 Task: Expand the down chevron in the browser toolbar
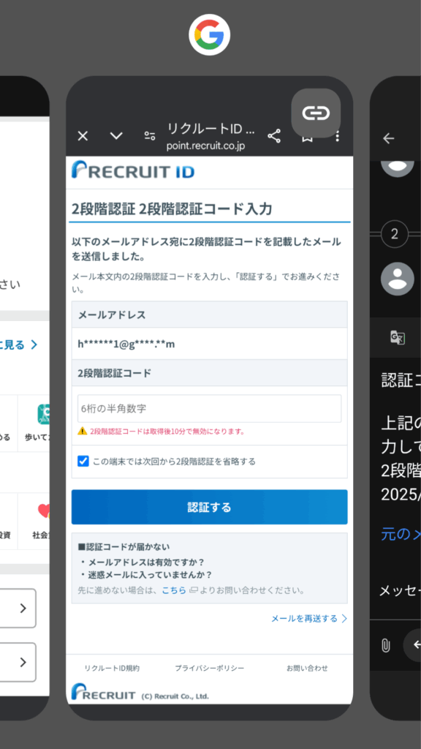click(x=116, y=136)
